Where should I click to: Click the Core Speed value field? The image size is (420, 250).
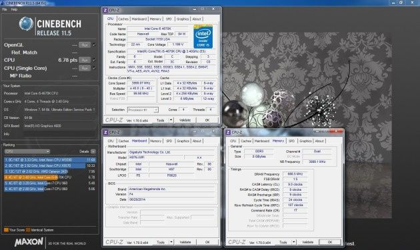pos(141,83)
